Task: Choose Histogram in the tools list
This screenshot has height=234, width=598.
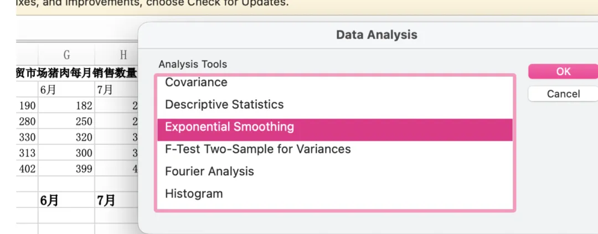Action: tap(194, 194)
